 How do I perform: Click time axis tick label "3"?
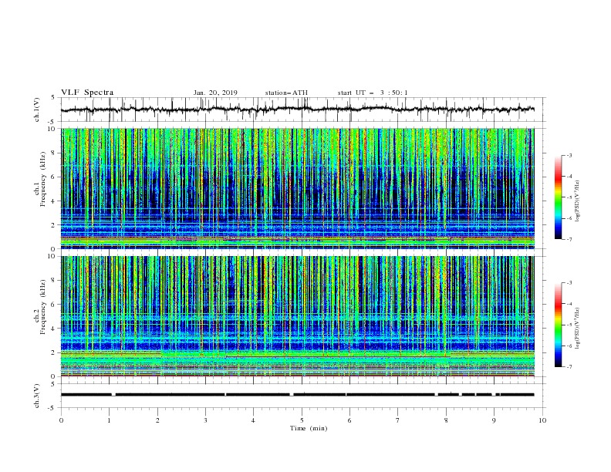pyautogui.click(x=205, y=420)
